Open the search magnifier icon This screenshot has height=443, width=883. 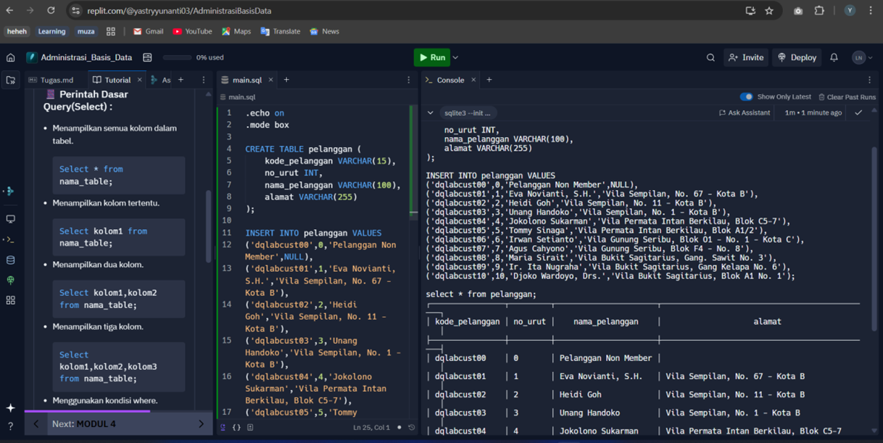tap(710, 57)
